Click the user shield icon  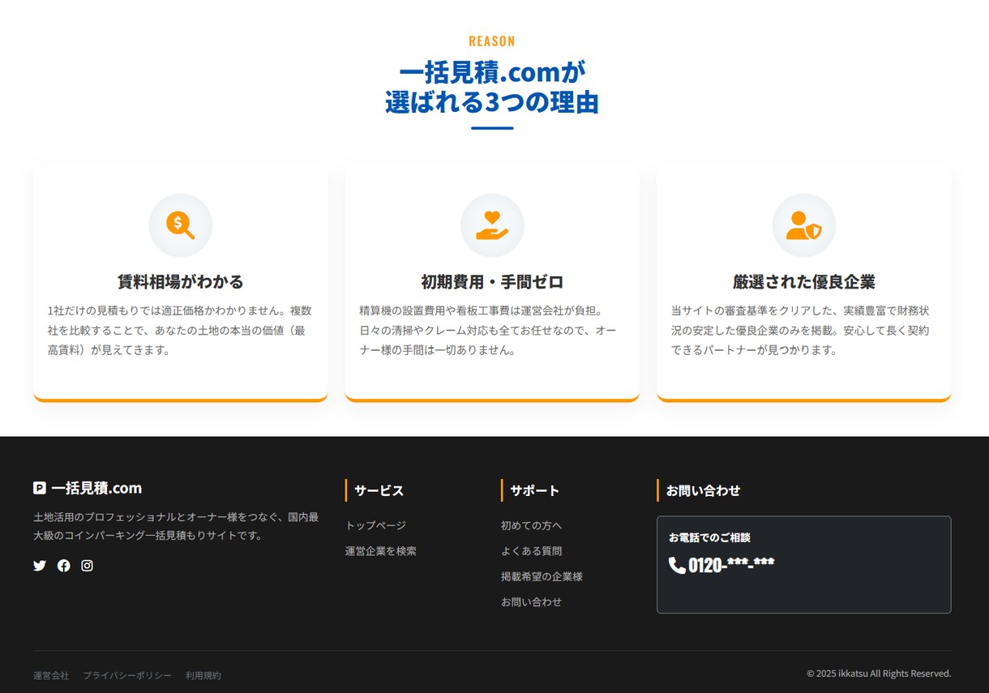coord(803,225)
